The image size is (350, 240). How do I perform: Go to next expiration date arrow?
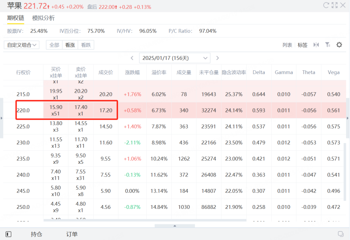point(218,58)
